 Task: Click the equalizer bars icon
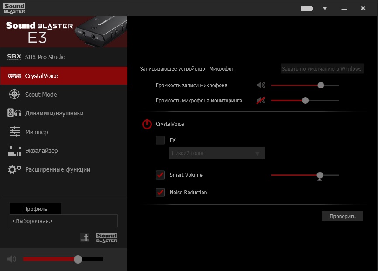point(14,151)
